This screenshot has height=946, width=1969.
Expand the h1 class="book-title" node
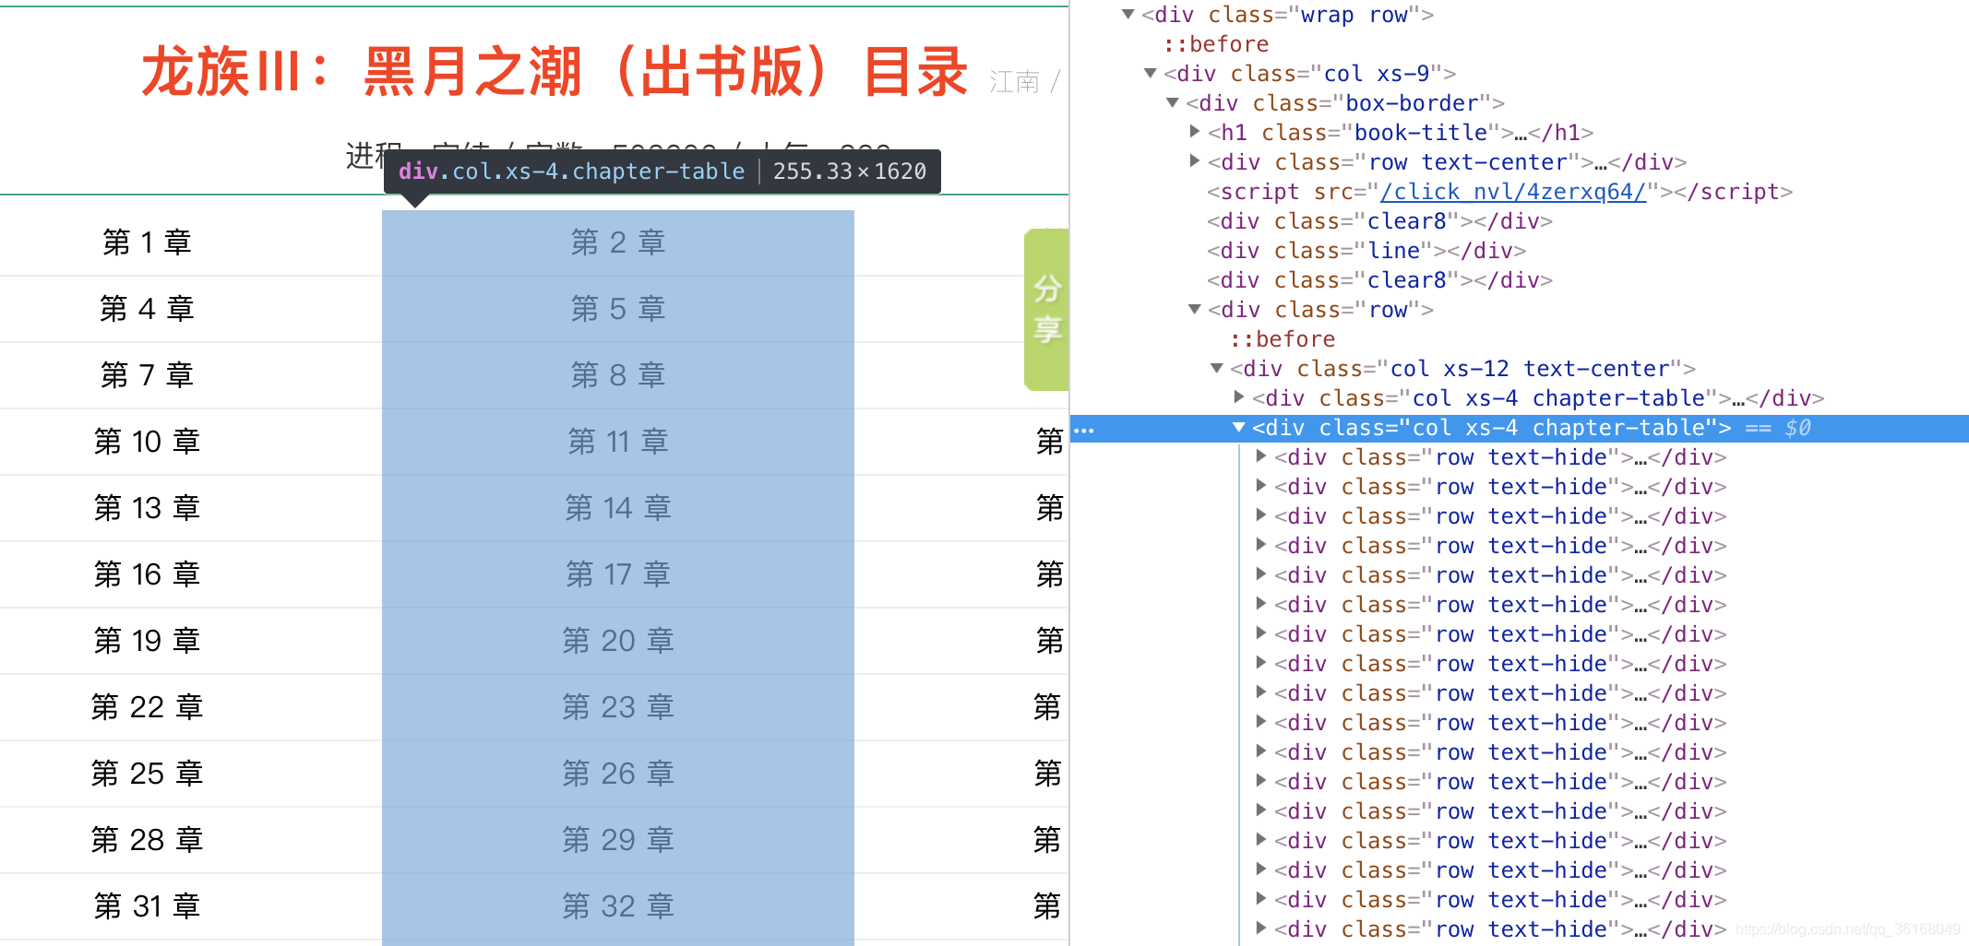click(x=1195, y=132)
